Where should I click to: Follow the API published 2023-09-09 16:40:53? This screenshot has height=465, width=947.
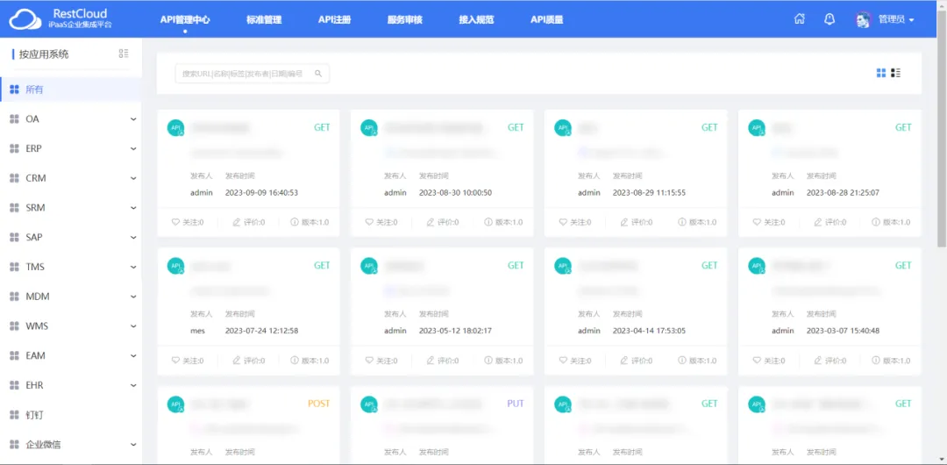(188, 223)
